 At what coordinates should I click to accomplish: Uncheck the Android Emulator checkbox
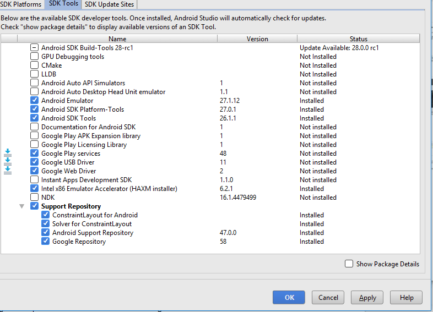[x=35, y=100]
